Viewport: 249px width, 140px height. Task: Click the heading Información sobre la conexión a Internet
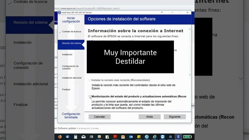pos(136,31)
